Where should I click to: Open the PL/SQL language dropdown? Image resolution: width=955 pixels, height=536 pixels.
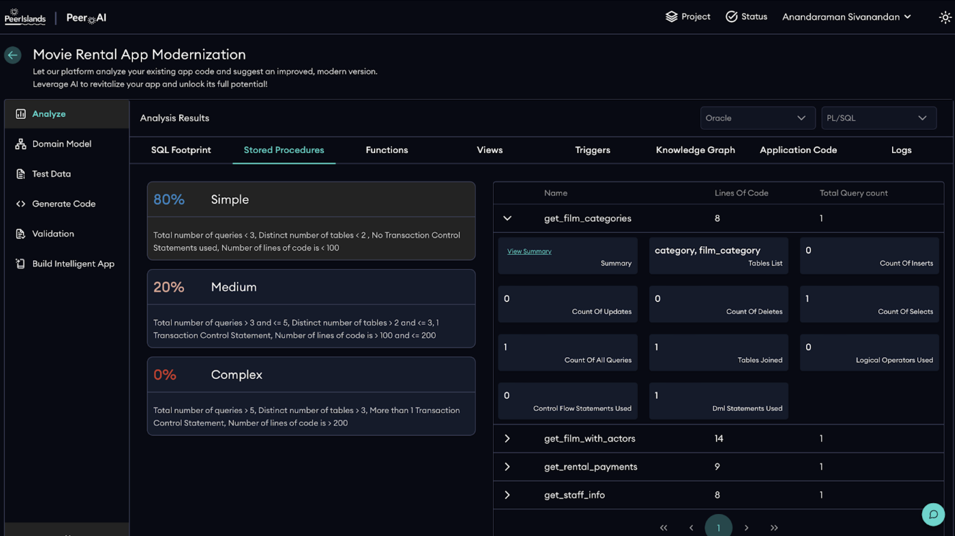coord(879,118)
